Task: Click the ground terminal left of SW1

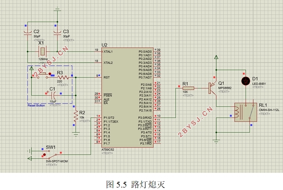Action: tap(30, 151)
